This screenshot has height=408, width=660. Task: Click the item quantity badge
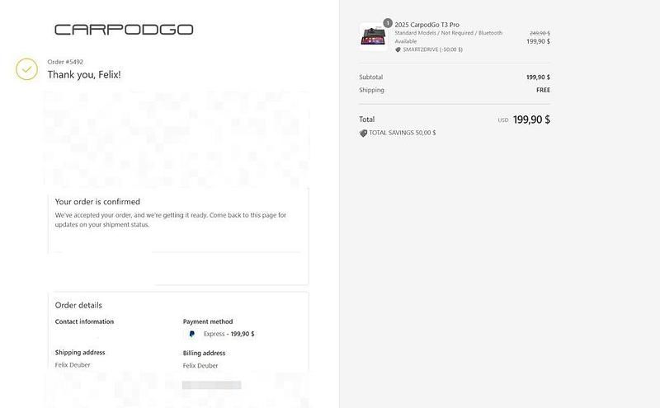[387, 23]
